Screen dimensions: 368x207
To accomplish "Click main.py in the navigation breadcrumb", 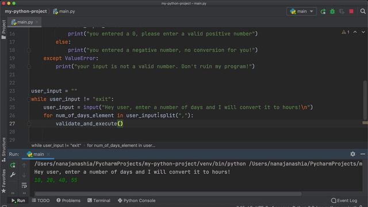I will pyautogui.click(x=64, y=11).
